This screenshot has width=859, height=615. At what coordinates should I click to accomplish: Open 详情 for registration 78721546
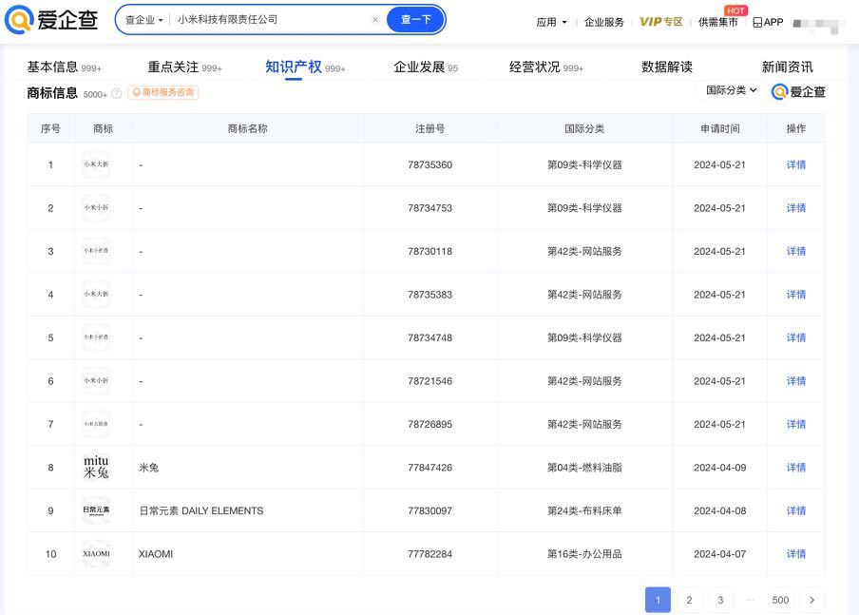click(796, 381)
